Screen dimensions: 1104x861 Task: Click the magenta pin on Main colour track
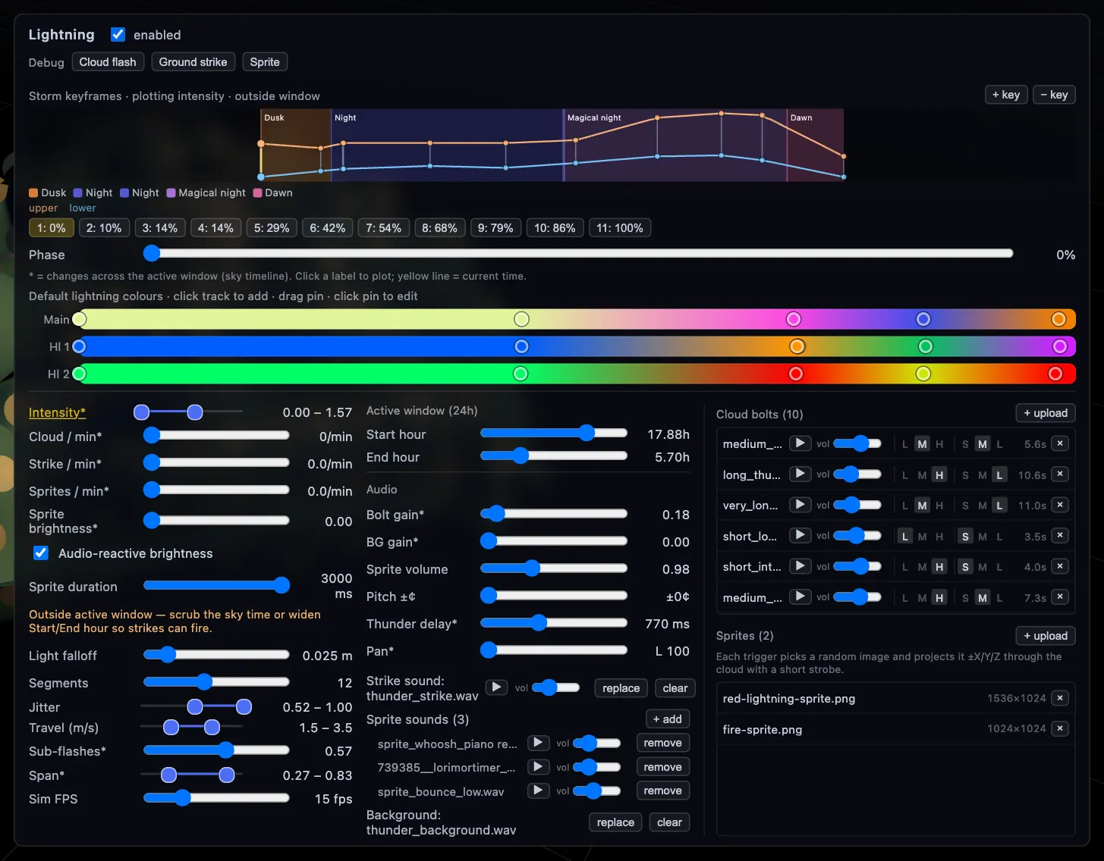click(794, 319)
